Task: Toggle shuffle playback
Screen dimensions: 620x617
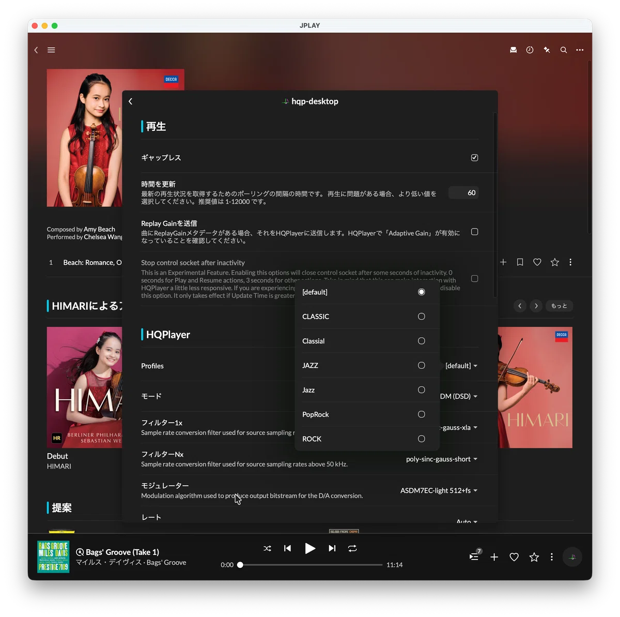Action: coord(267,548)
